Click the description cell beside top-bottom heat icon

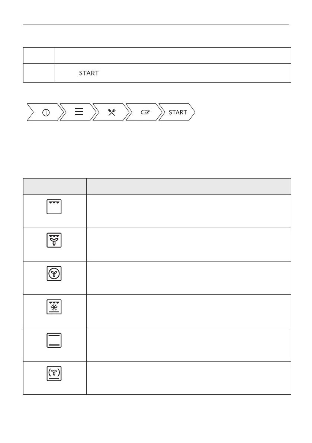coord(188,344)
